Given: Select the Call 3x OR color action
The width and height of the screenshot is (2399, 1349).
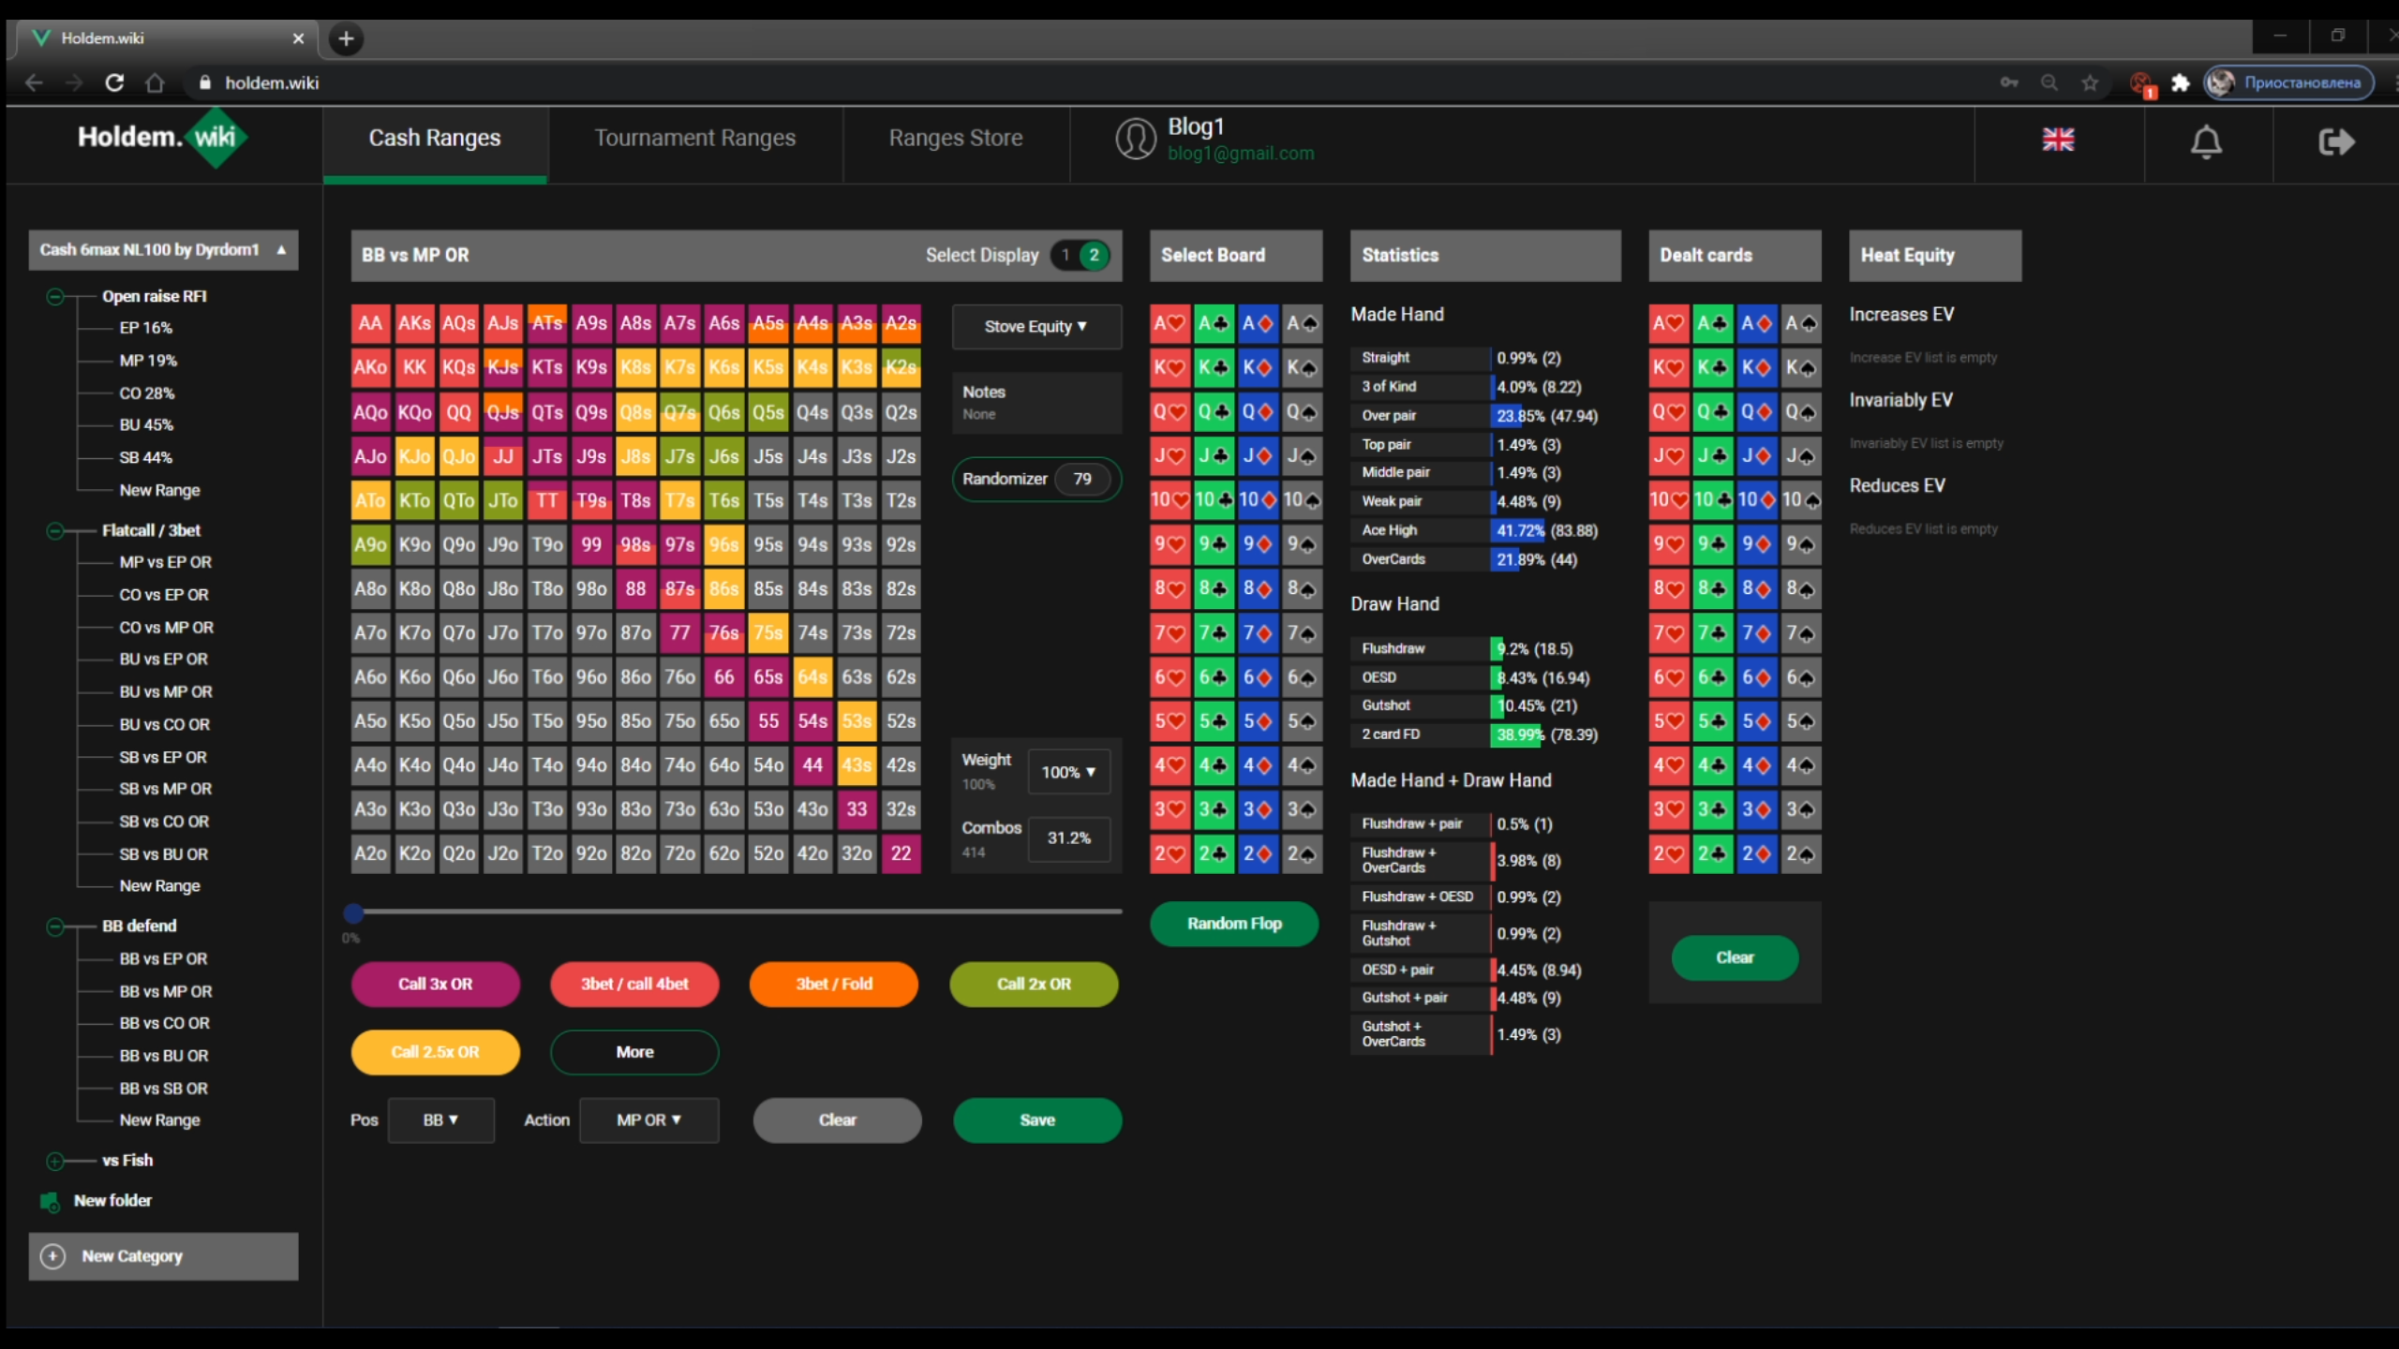Looking at the screenshot, I should [x=435, y=985].
